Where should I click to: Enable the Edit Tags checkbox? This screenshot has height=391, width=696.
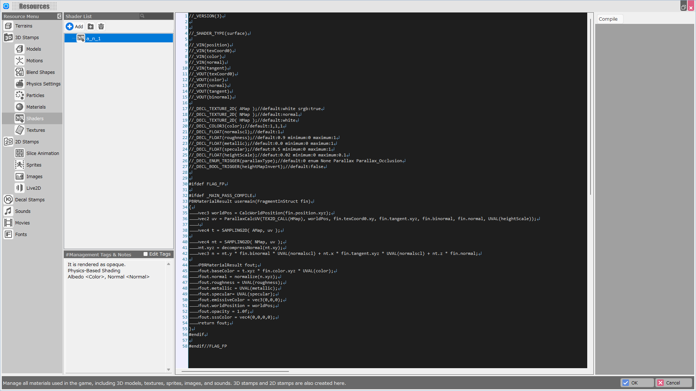pyautogui.click(x=145, y=254)
